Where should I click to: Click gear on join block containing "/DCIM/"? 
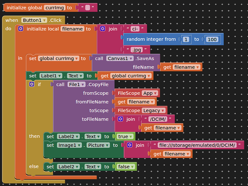coord(120,119)
